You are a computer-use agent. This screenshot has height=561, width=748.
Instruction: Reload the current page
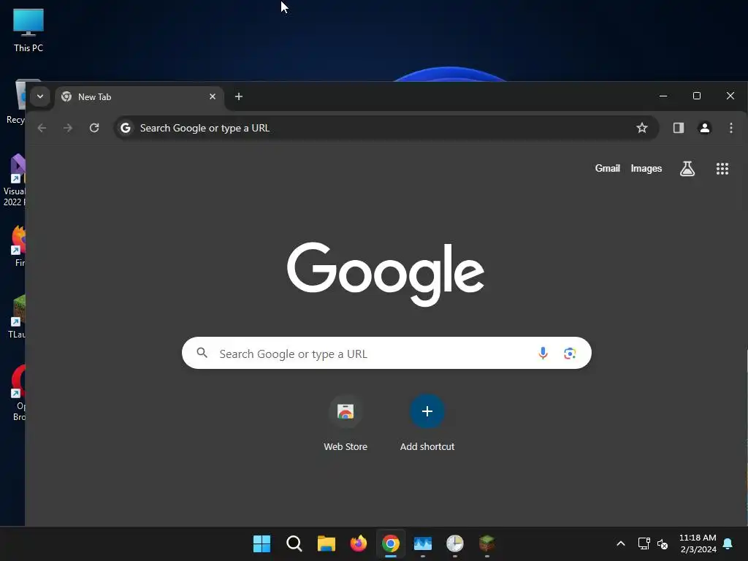coord(94,128)
